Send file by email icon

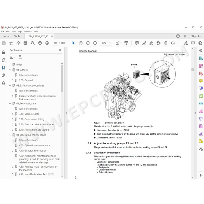[x=193, y=43]
